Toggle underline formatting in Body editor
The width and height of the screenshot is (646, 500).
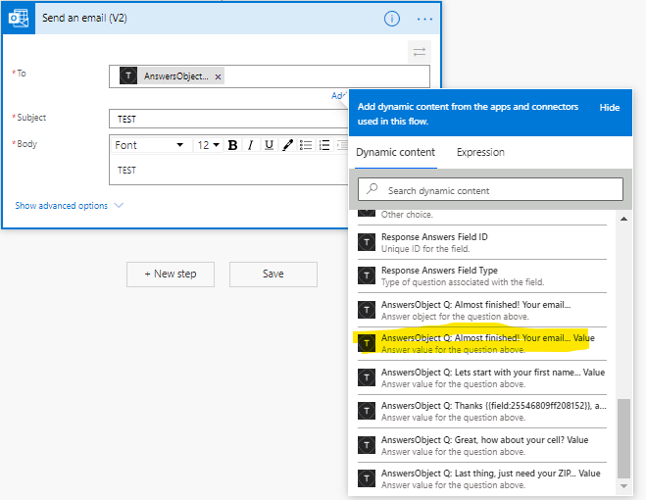pyautogui.click(x=269, y=145)
